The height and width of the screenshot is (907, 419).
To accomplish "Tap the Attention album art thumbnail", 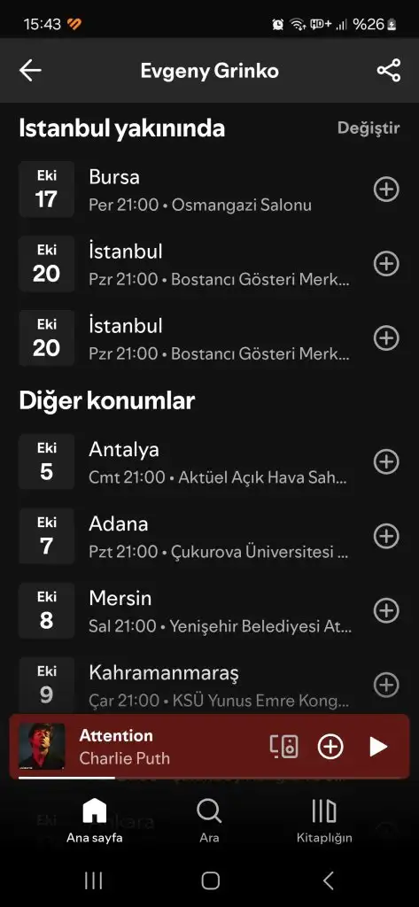I will coord(42,746).
